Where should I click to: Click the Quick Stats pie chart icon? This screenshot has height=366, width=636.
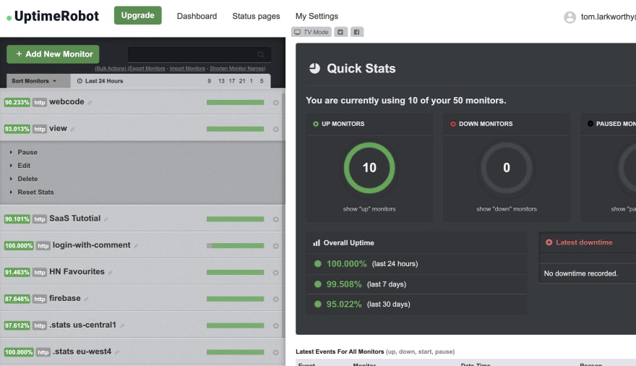[315, 68]
